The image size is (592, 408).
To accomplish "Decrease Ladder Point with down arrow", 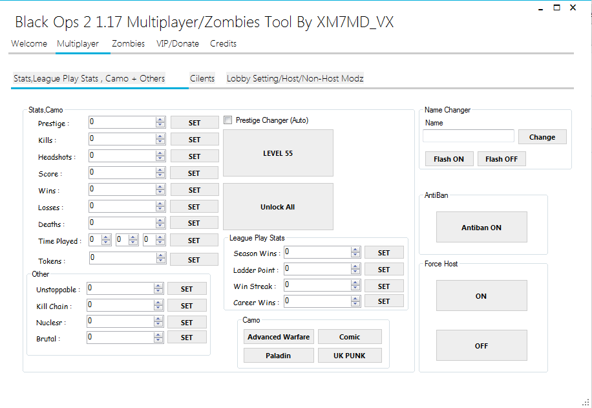I will pos(355,272).
